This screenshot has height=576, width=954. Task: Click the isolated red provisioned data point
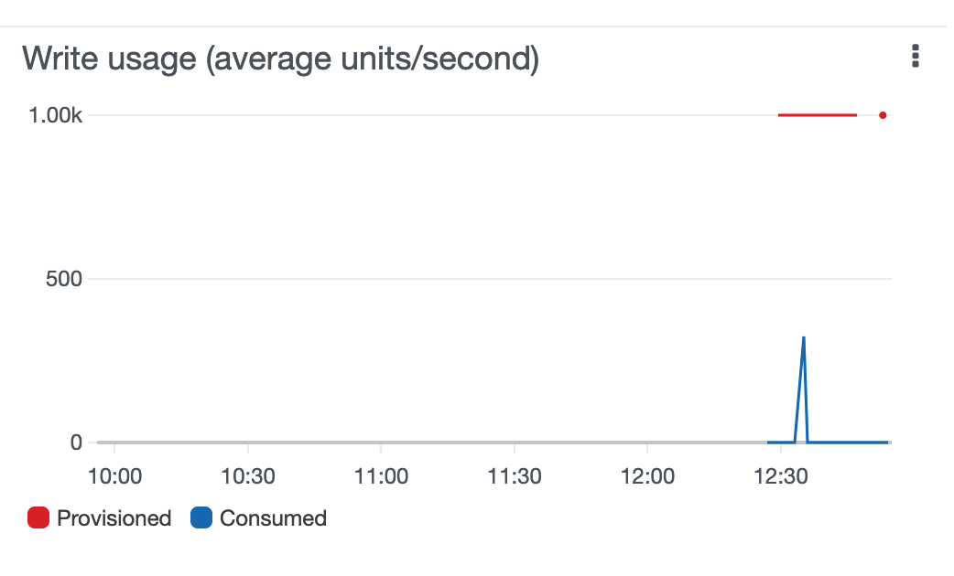pos(883,115)
